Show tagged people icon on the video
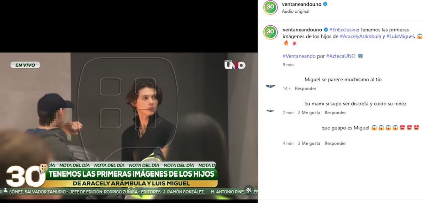This screenshot has height=203, width=427. click(5, 190)
